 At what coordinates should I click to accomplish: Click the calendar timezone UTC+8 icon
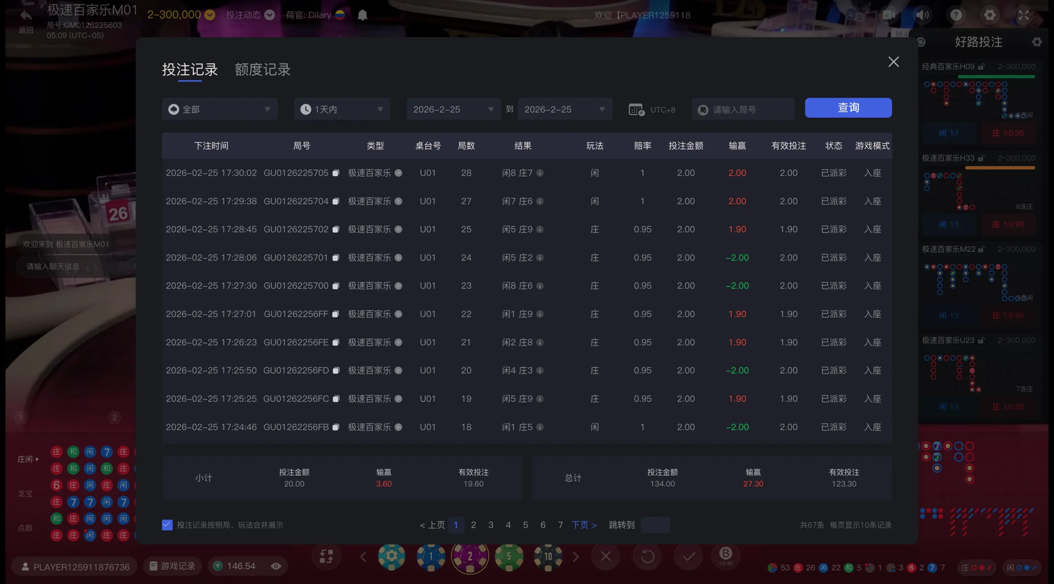[x=637, y=110]
